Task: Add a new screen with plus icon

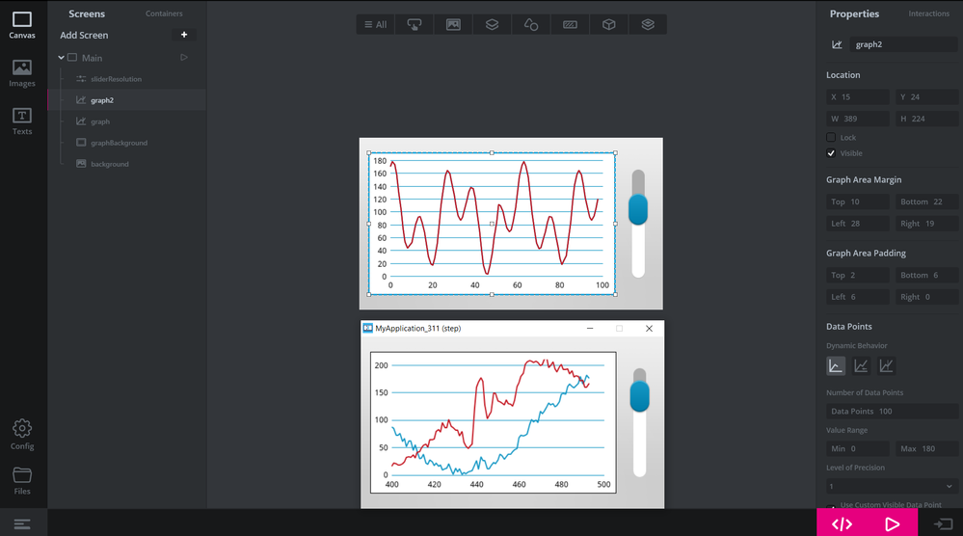Action: 183,35
